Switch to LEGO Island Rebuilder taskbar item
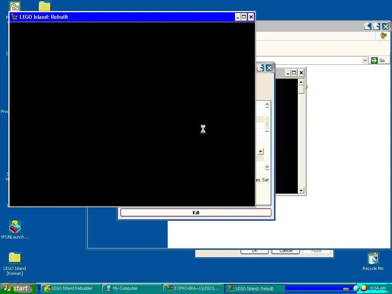 70,289
